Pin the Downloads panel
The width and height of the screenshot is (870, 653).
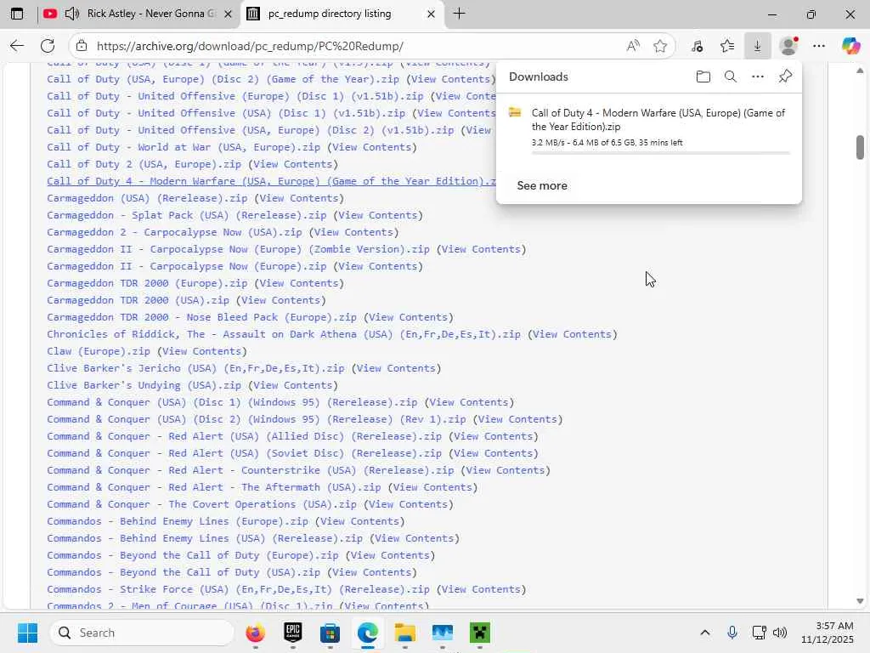point(785,77)
